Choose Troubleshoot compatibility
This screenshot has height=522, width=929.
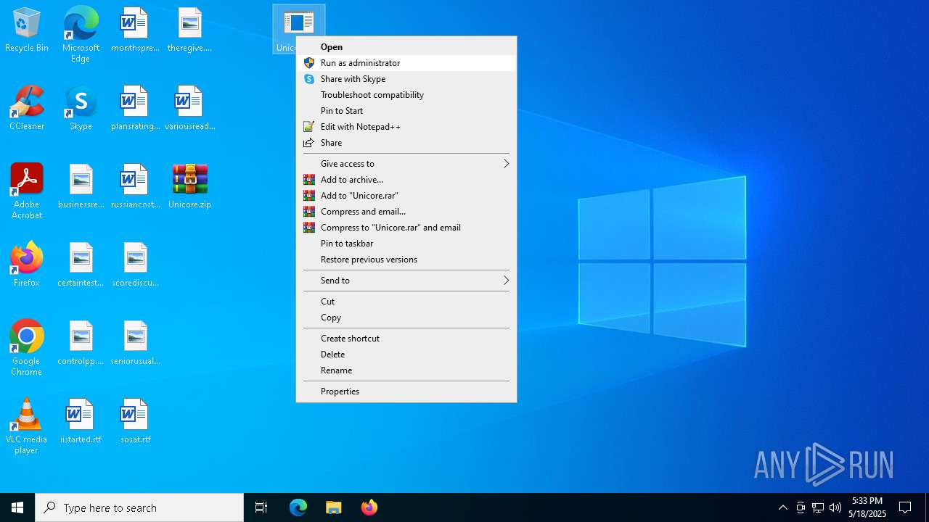(406, 95)
